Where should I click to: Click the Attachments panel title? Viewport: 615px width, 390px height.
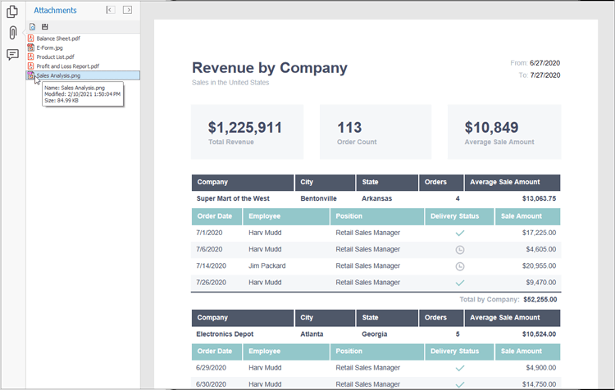coord(55,11)
